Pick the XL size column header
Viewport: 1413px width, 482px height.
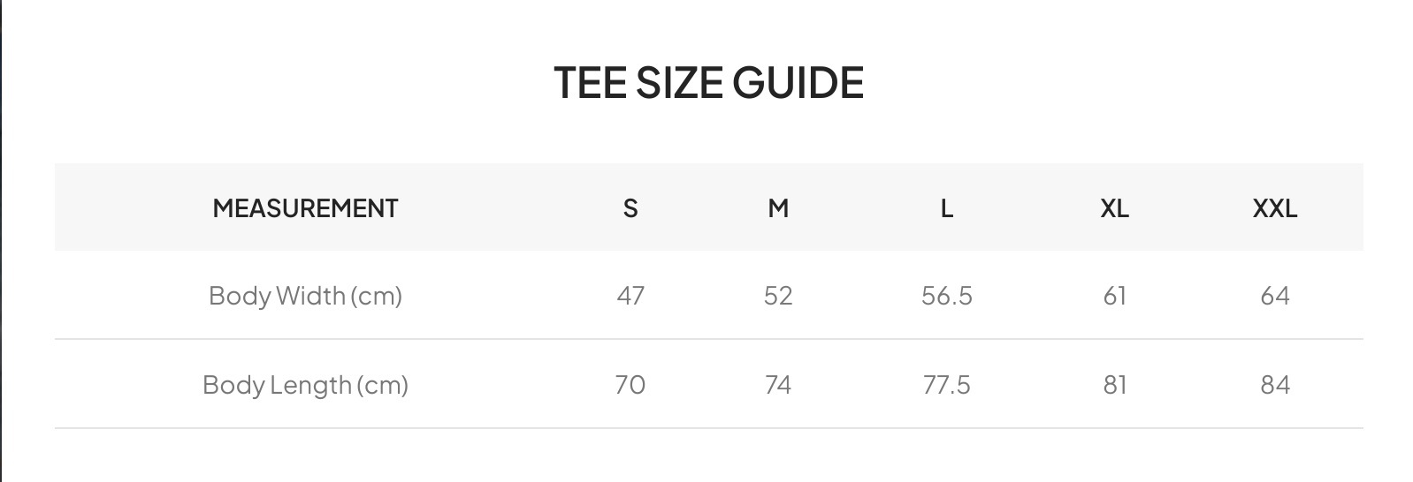(x=1114, y=208)
